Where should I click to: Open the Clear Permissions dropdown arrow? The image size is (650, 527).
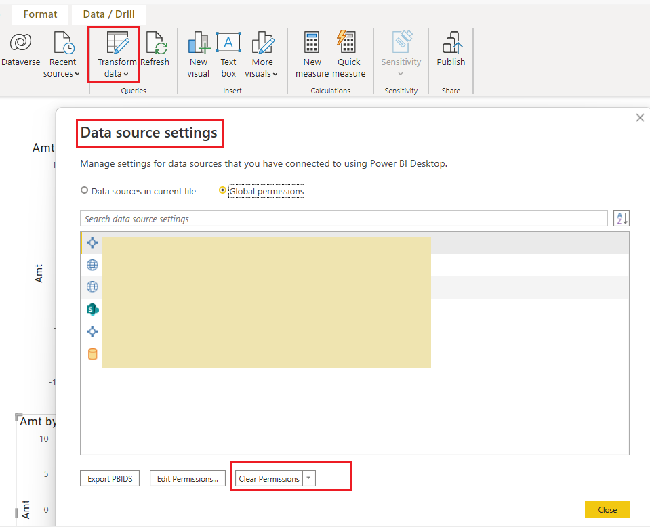point(309,478)
